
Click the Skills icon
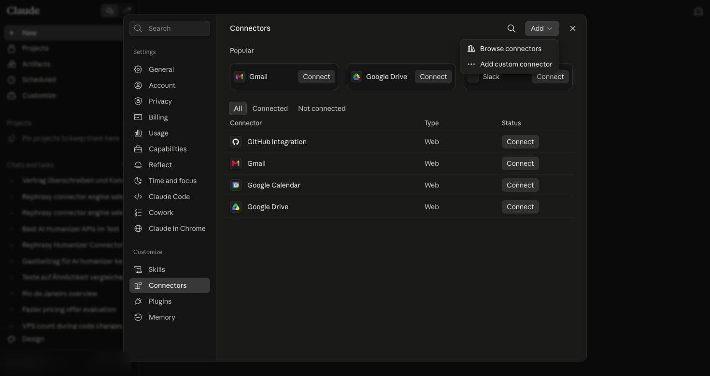[138, 269]
